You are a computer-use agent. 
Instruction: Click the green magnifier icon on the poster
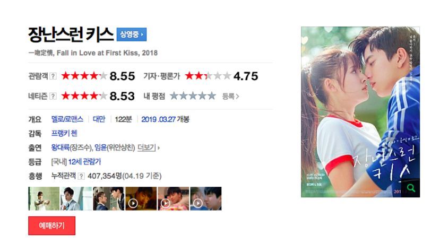(x=411, y=188)
